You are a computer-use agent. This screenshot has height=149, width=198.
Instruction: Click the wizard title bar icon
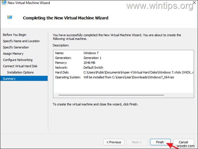pyautogui.click(x=4, y=3)
